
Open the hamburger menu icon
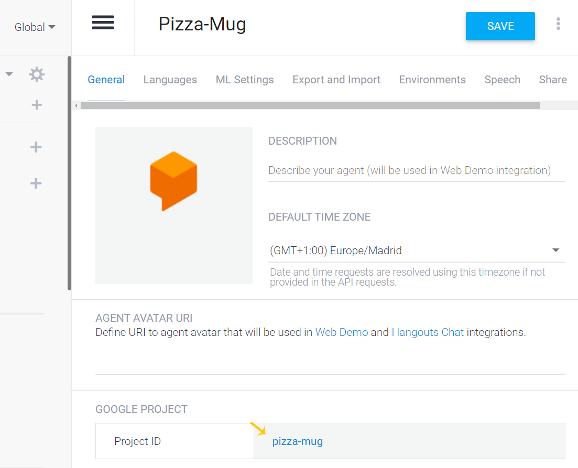click(x=103, y=23)
